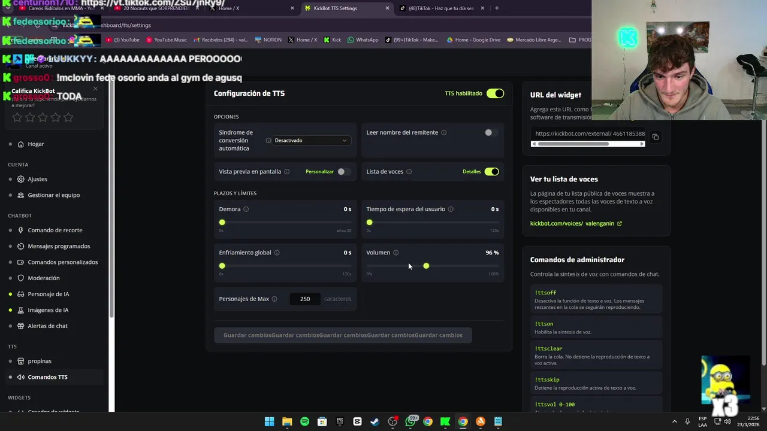This screenshot has width=767, height=431.
Task: Switch to the Home / X browser tab
Action: click(x=252, y=8)
